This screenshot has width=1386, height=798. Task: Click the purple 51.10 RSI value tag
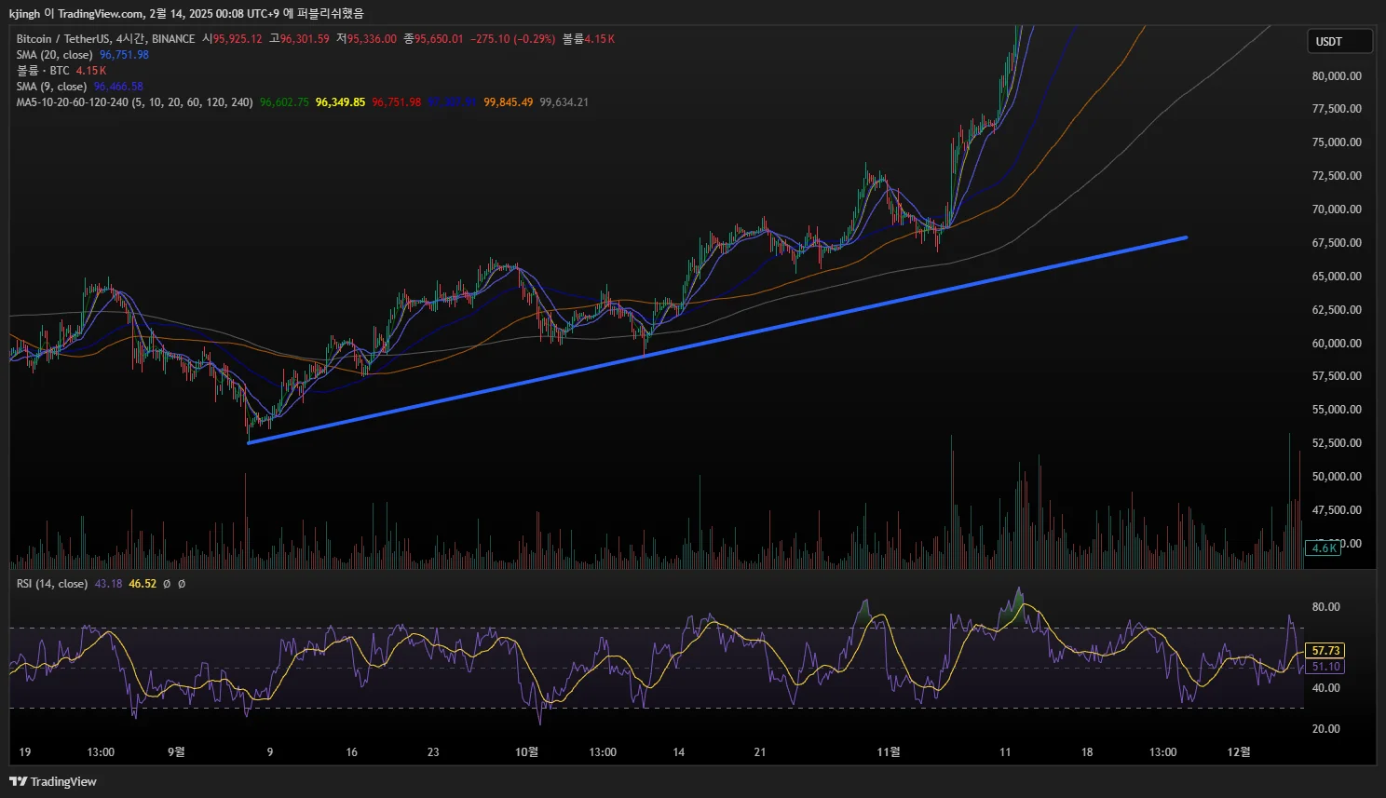pyautogui.click(x=1325, y=667)
